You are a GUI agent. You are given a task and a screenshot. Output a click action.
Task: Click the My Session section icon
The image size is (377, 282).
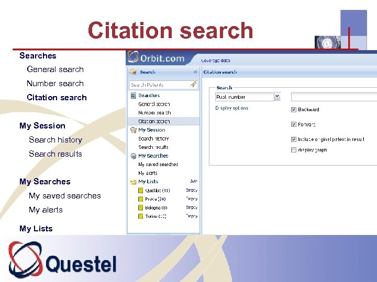point(133,130)
